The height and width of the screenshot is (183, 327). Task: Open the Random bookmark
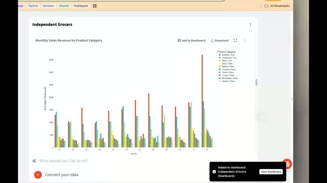pos(49,6)
